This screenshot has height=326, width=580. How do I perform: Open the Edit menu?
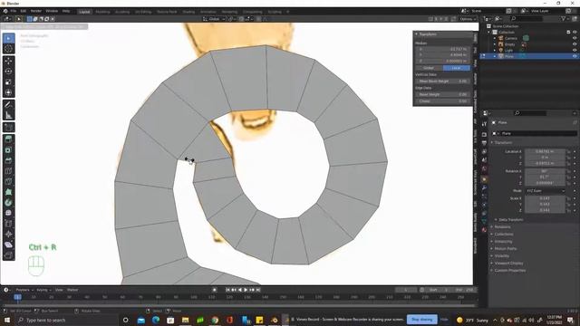[x=24, y=11]
